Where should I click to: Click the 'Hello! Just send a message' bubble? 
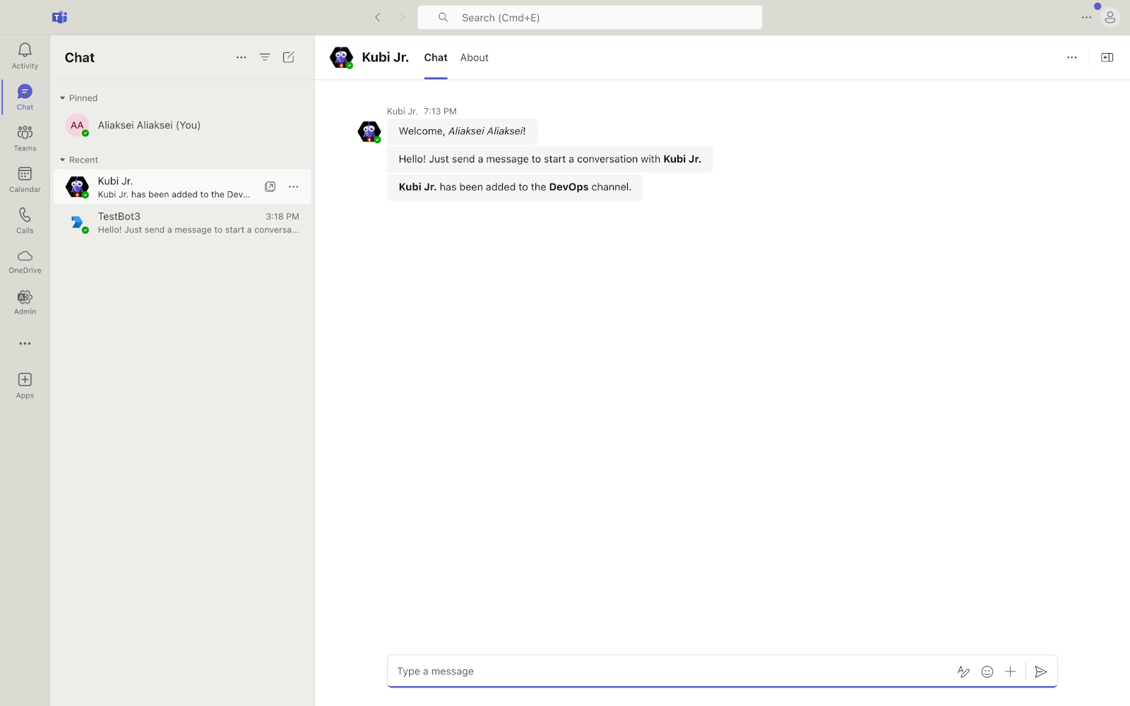click(x=549, y=160)
